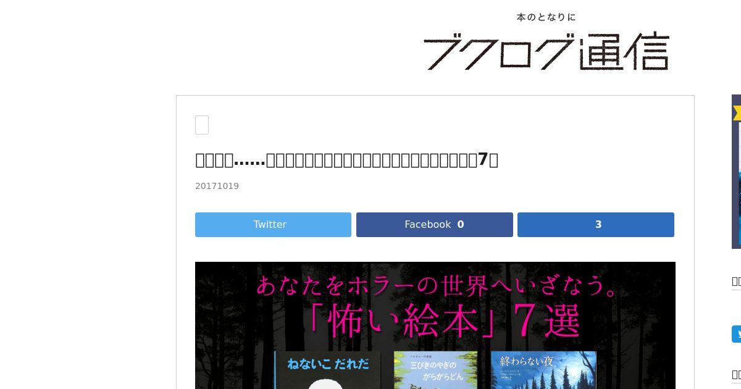Click the small category icon box above the title

[x=202, y=125]
